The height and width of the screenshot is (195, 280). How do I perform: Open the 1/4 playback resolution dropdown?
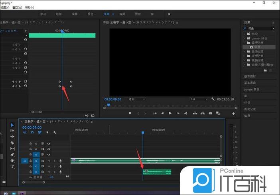point(198,99)
